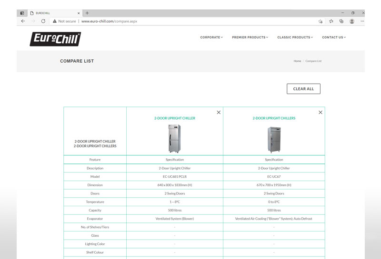The width and height of the screenshot is (381, 259).
Task: Click the Glass row label
Action: (x=95, y=236)
